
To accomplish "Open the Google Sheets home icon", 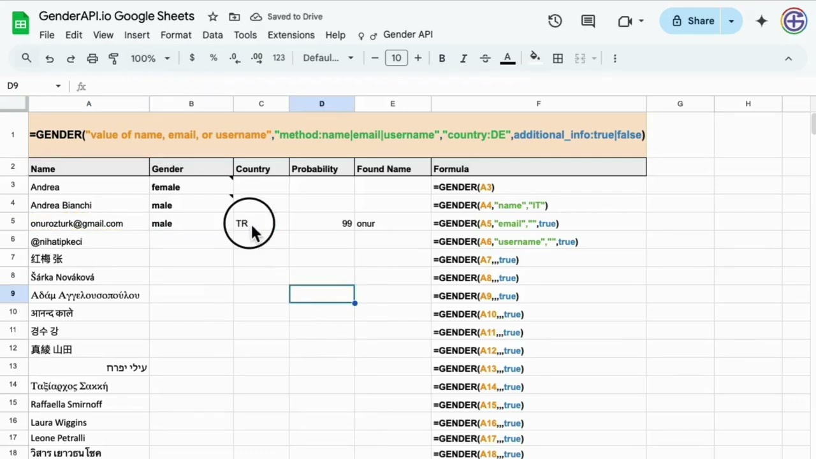I will tap(20, 24).
